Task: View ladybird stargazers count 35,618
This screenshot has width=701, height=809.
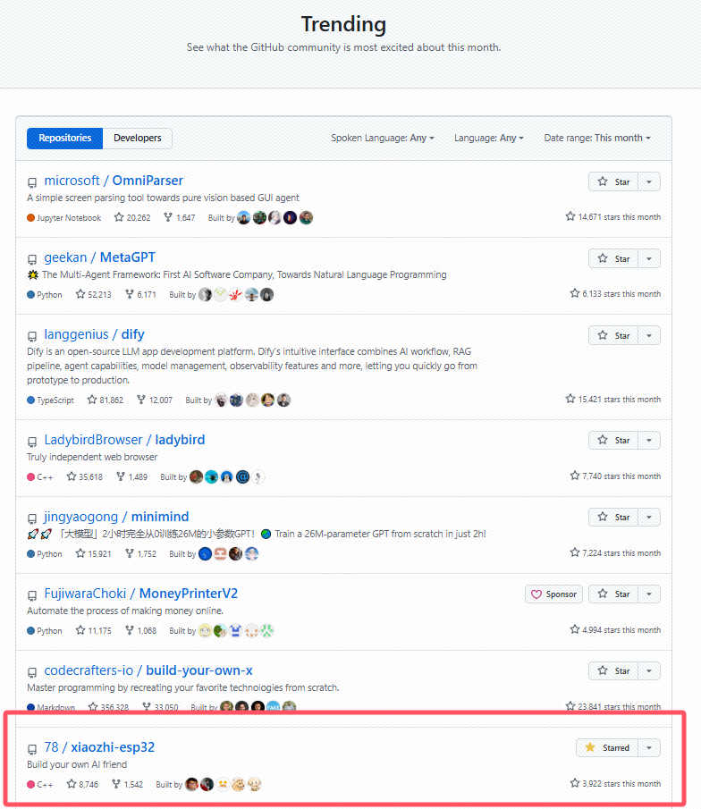Action: pos(85,476)
